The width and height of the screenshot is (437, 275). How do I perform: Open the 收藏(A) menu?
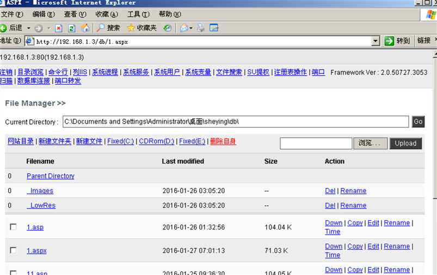[107, 14]
